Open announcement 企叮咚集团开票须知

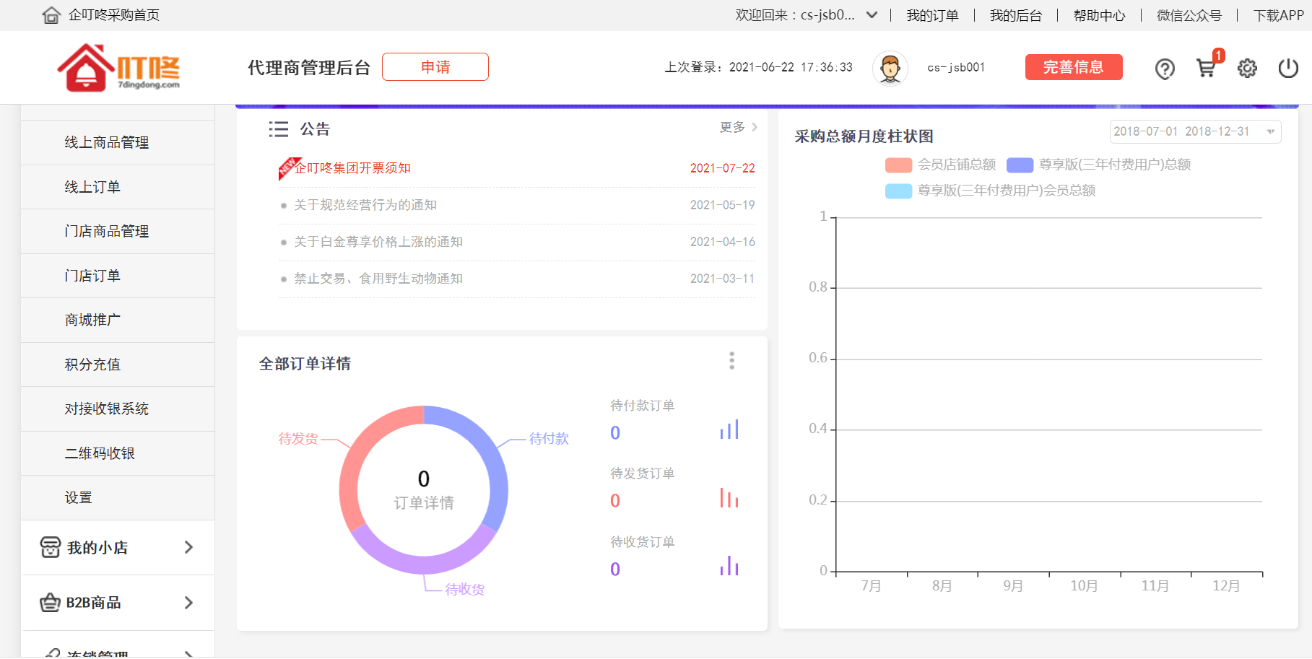(353, 168)
